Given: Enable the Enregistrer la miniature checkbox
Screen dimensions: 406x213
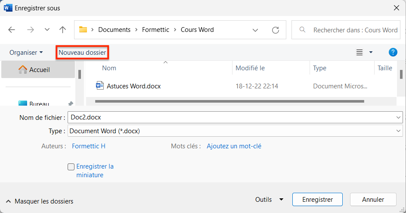Looking at the screenshot, I should point(71,167).
